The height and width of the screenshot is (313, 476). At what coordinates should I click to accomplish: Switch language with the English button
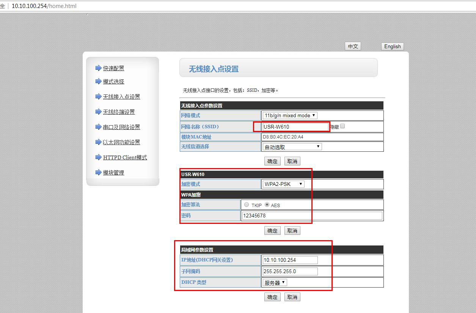tap(392, 46)
